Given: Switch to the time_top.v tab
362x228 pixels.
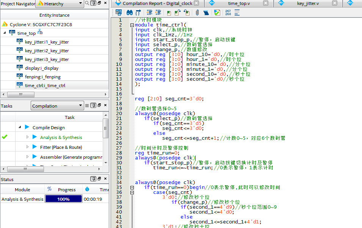Looking at the screenshot, I should pos(238,3).
